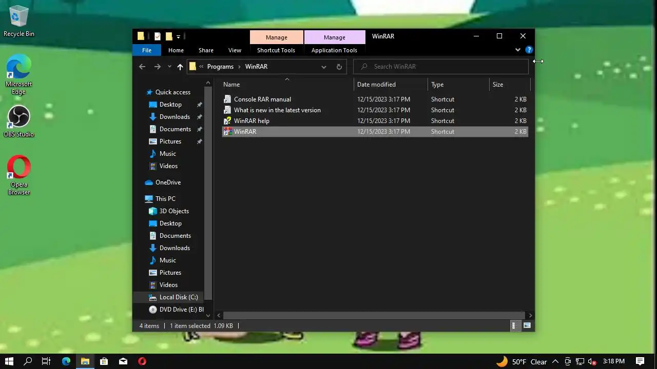Open Opera Browser desktop shortcut
This screenshot has height=369, width=657.
(x=19, y=175)
